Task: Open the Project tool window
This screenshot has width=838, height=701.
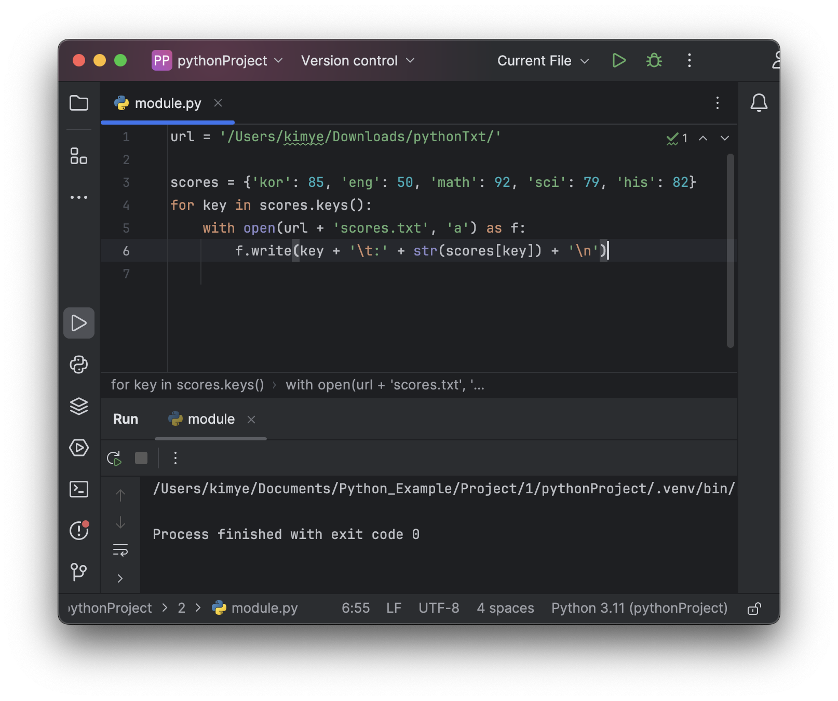Action: 79,103
